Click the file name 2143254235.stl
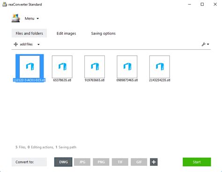 (x=160, y=80)
